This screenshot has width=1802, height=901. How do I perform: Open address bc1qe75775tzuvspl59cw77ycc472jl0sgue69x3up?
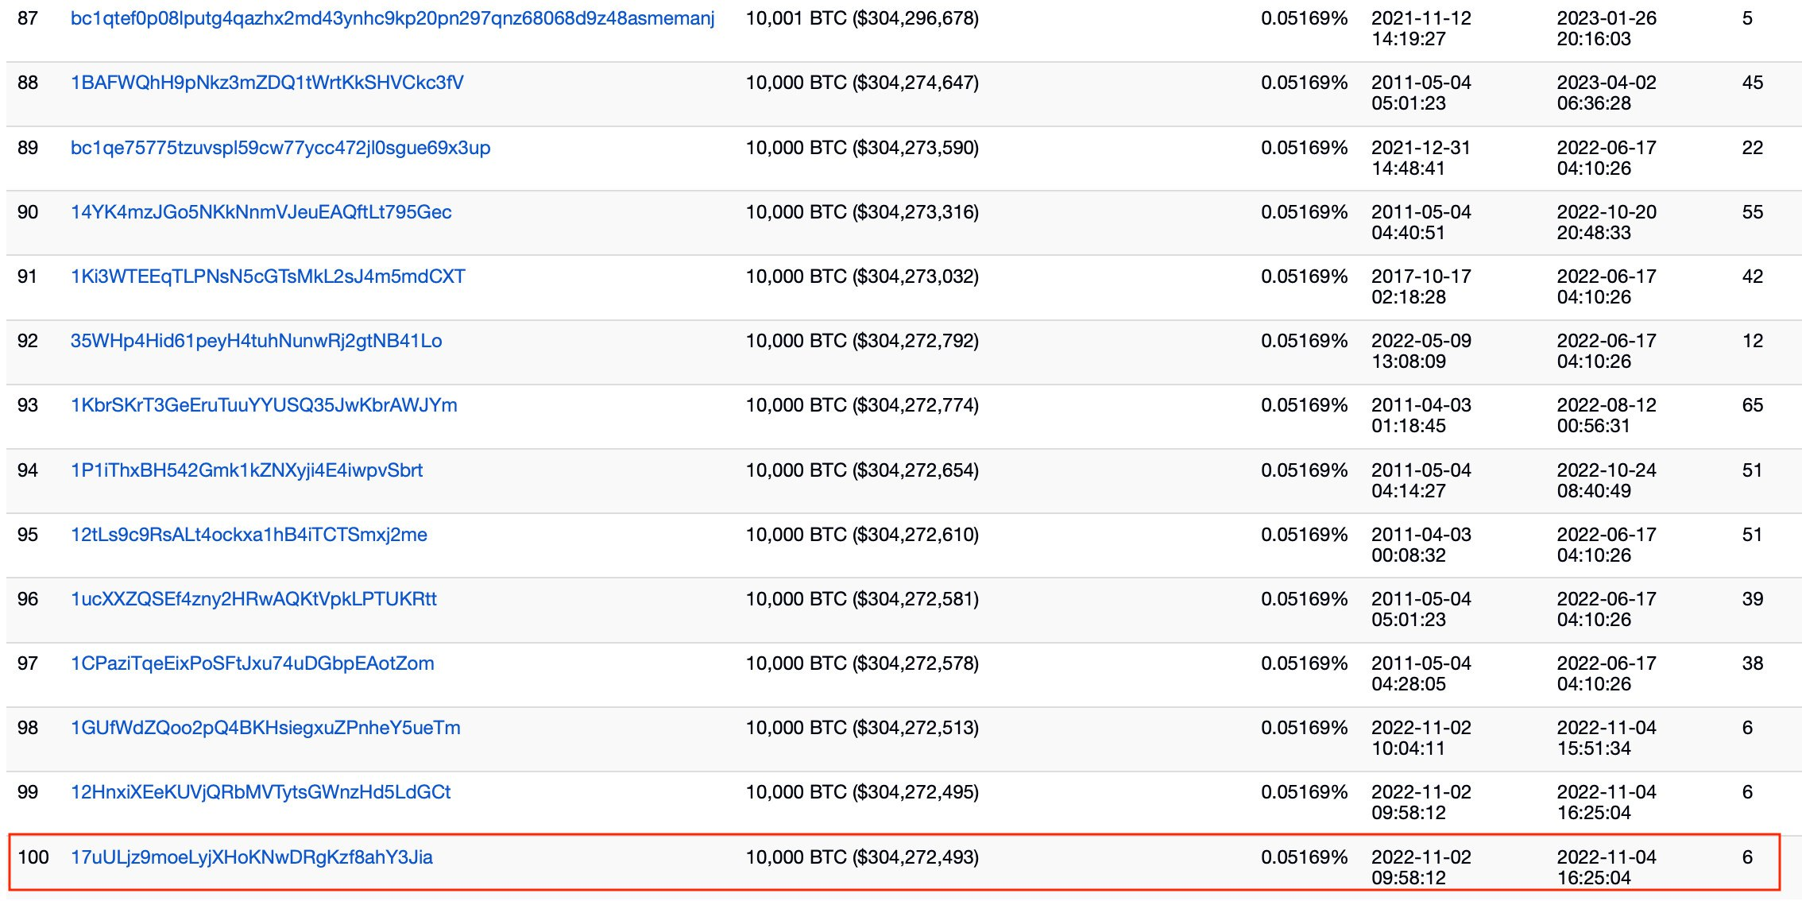[x=280, y=148]
